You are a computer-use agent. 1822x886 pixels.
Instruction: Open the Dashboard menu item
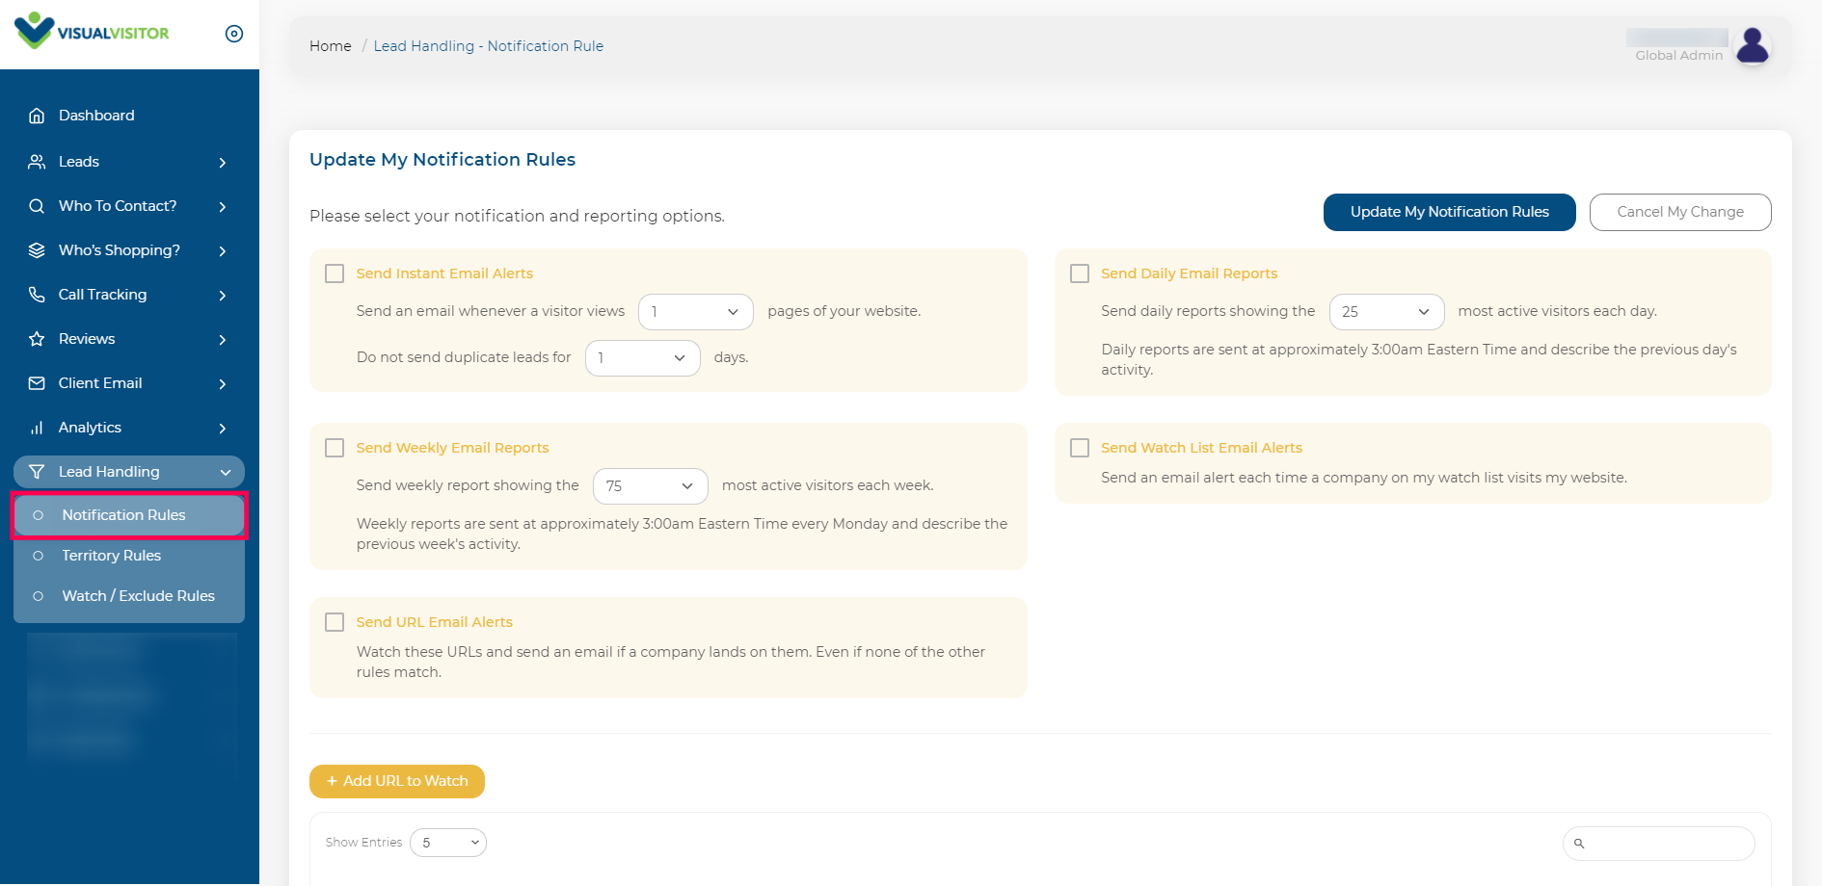(x=129, y=116)
